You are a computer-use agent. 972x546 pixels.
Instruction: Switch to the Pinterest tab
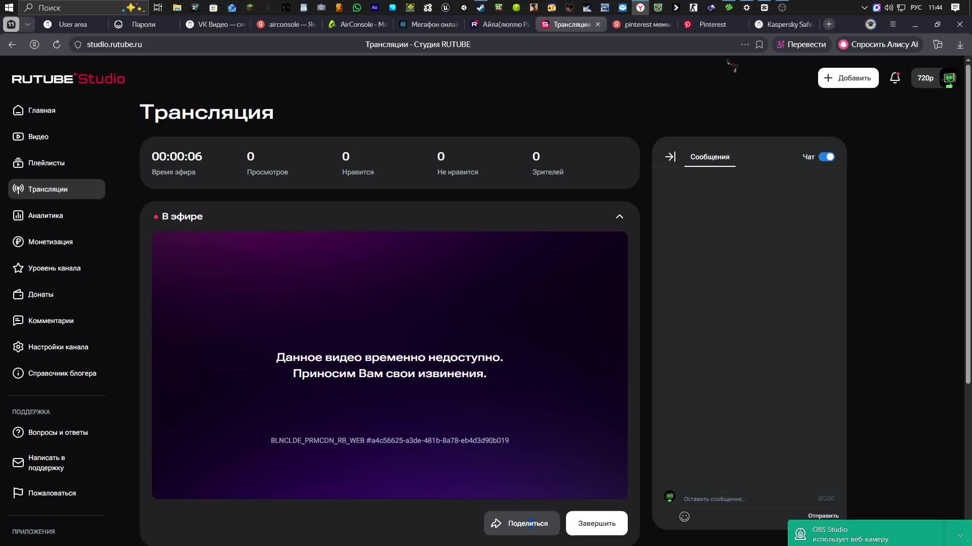point(712,24)
